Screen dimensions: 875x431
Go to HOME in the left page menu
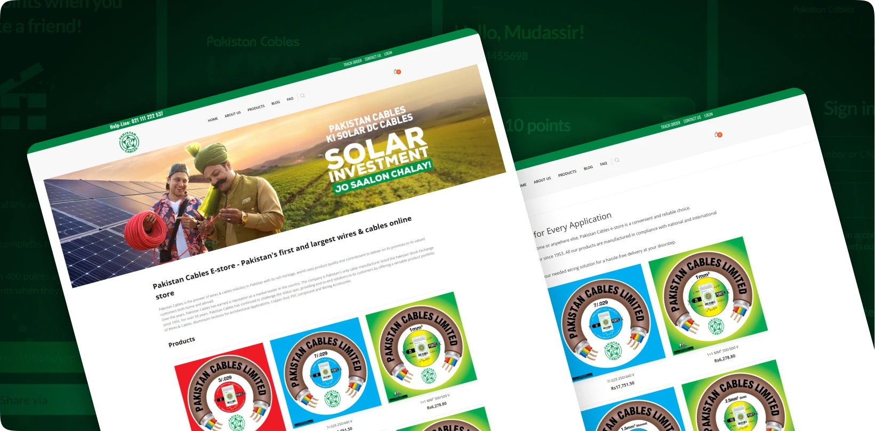coord(213,120)
